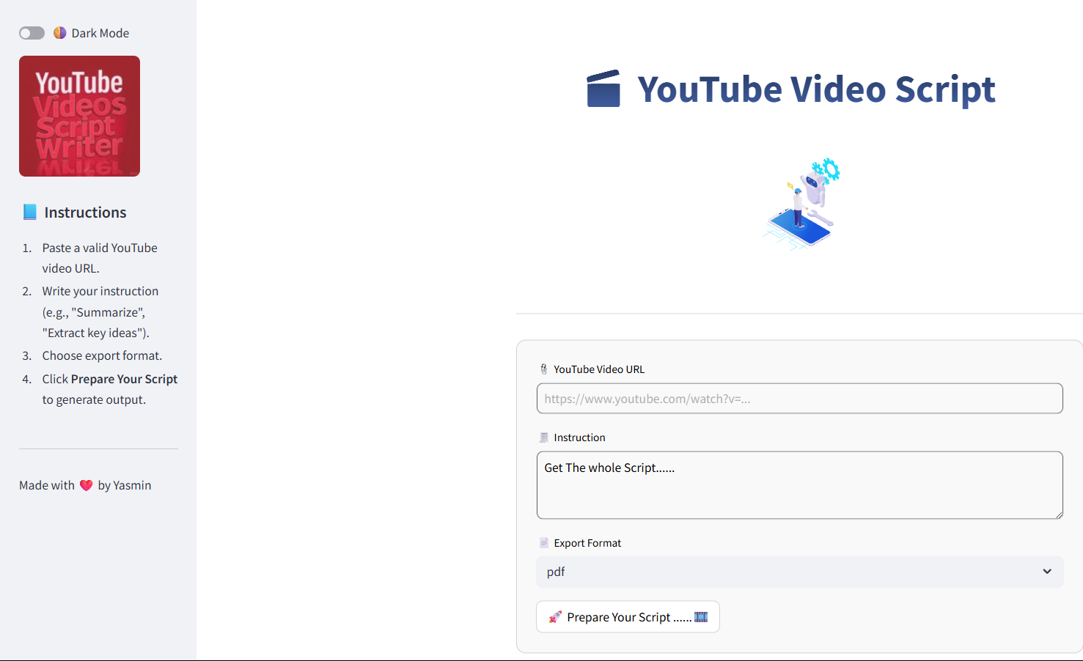
Task: Click 'Paste a valid YouTube video URL' step
Action: (x=100, y=258)
